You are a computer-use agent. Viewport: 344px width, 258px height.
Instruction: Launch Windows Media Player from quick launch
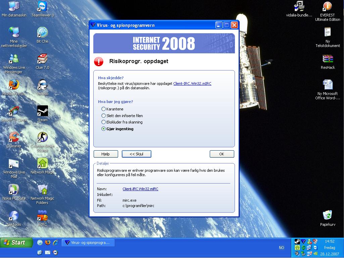point(55,253)
